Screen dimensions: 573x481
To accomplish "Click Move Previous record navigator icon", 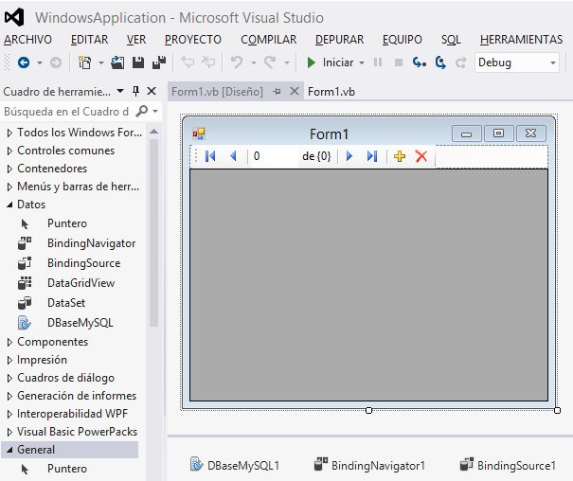I will (234, 156).
